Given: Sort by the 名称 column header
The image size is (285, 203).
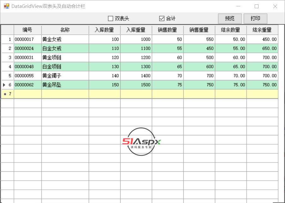Looking at the screenshot, I should click(65, 30).
